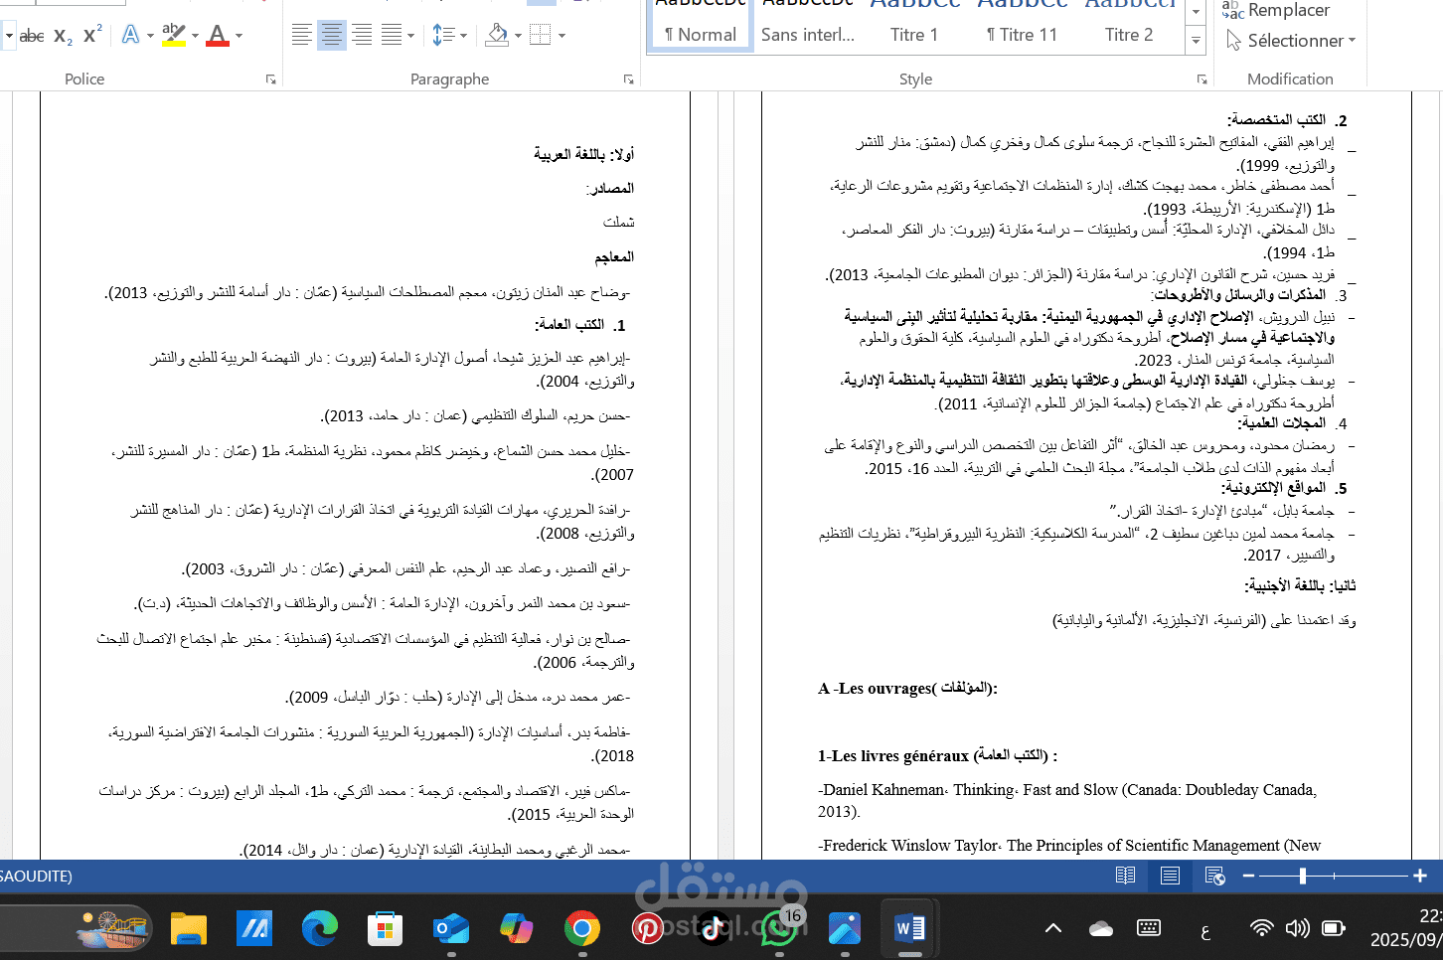Image resolution: width=1443 pixels, height=960 pixels.
Task: Open Police dialog launcher
Action: pos(270,80)
